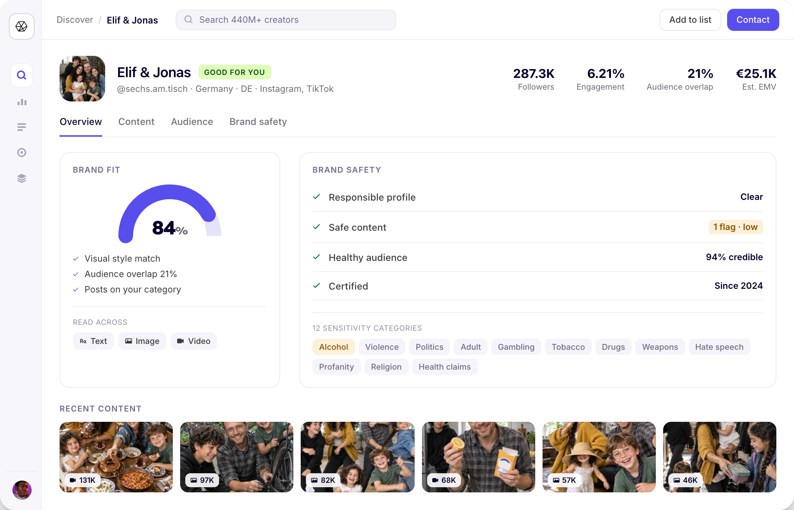Open the Audience tab
The image size is (794, 510).
192,122
